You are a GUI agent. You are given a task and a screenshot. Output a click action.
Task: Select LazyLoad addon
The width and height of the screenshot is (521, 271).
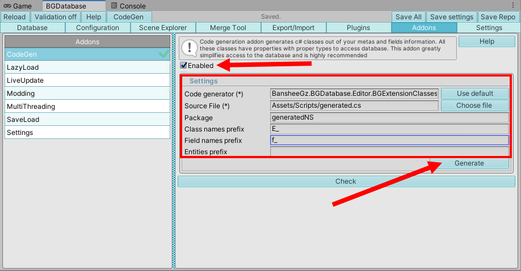[x=87, y=67]
